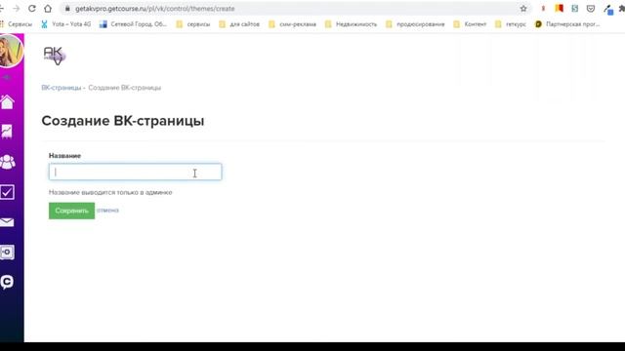Open the Yota 4G bookmark
Screen dimensions: 625x351
[x=66, y=24]
